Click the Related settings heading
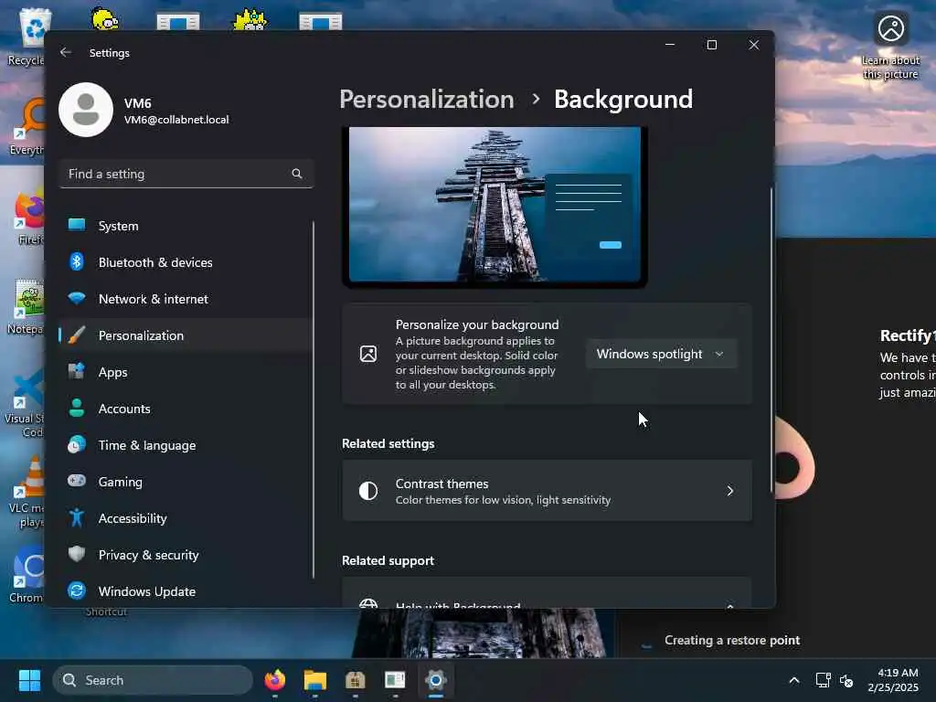This screenshot has height=702, width=936. (x=388, y=443)
